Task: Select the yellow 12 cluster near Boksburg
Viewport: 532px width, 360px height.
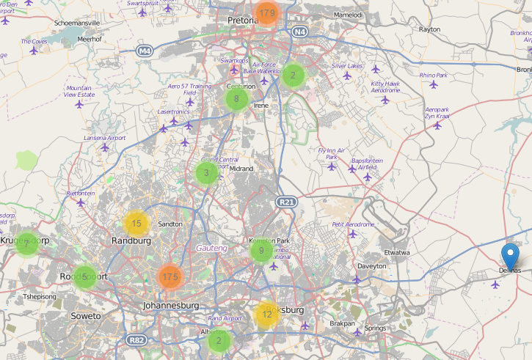Action: pyautogui.click(x=267, y=315)
